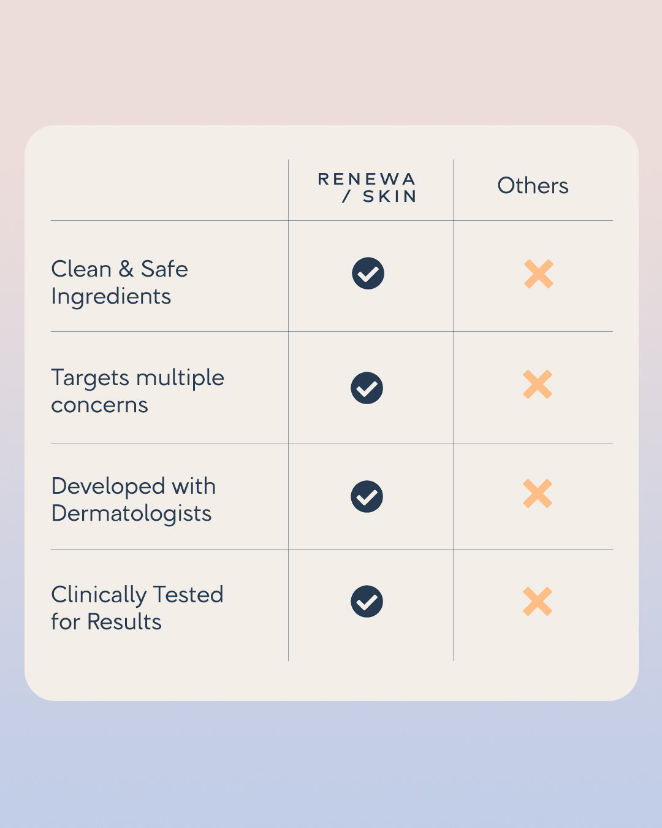Select the 'Clinically Tested for Results' label
Screen dimensions: 662x828
tap(137, 608)
